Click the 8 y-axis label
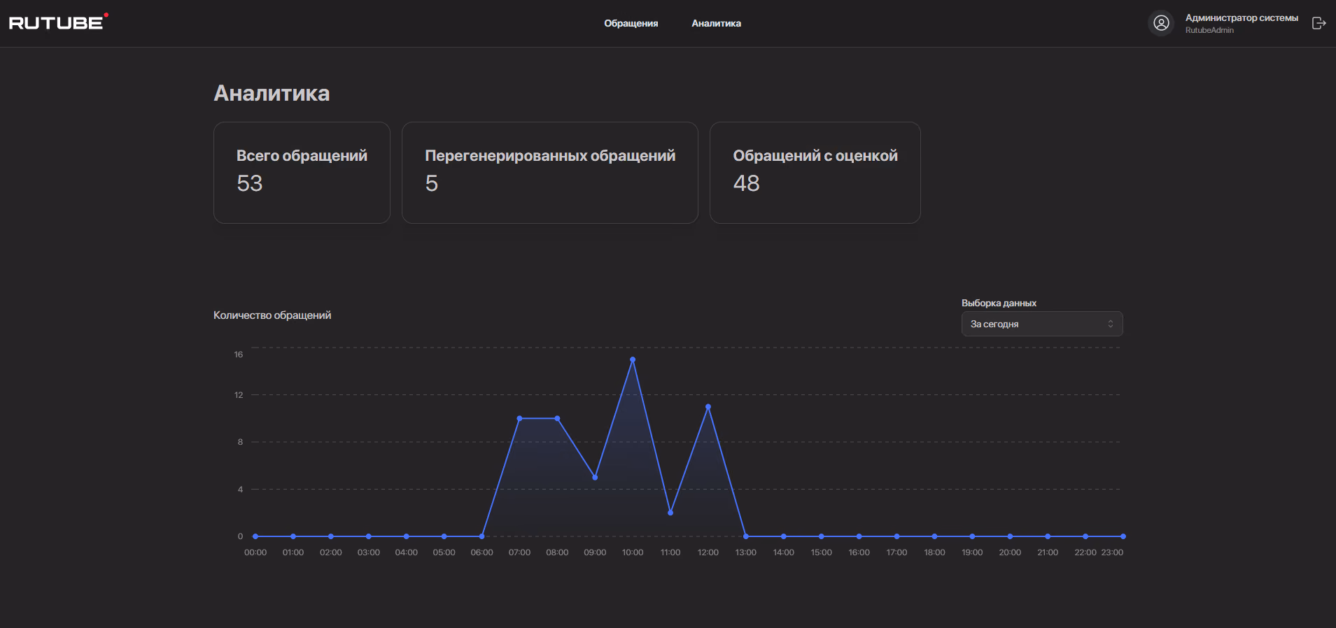 (240, 442)
